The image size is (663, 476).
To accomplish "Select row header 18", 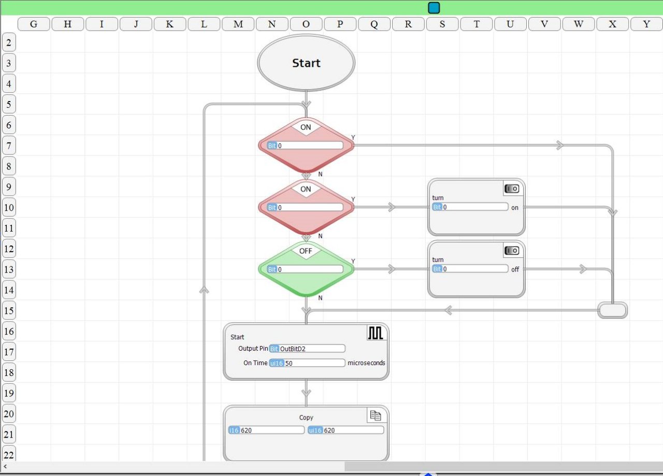I will 9,372.
